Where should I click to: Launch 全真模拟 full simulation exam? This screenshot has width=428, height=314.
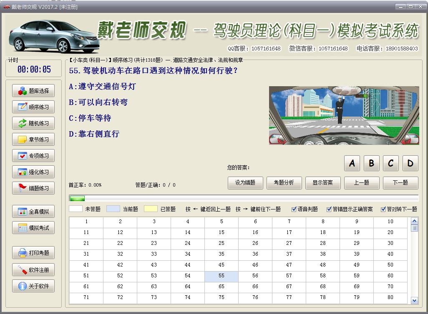pyautogui.click(x=33, y=212)
